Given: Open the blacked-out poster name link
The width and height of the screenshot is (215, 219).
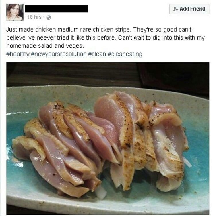Looking at the screenshot, I should pyautogui.click(x=57, y=9).
